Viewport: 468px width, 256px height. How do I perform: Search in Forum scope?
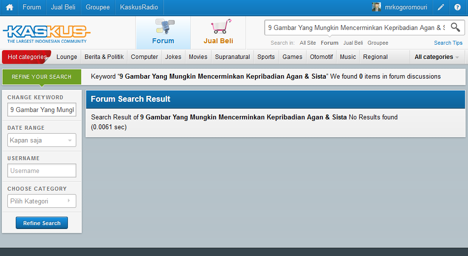[330, 43]
